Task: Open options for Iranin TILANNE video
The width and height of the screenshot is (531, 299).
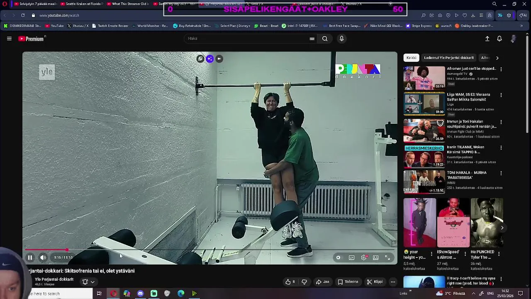Action: pyautogui.click(x=501, y=147)
